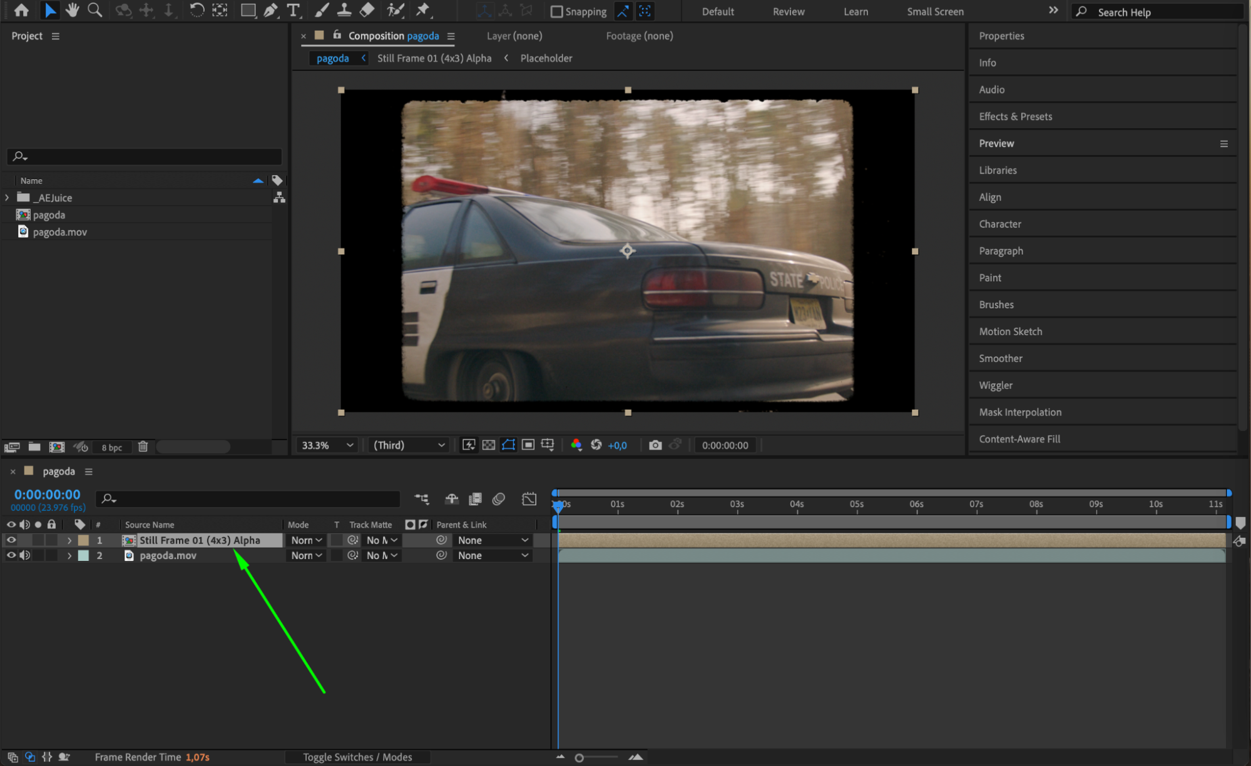Click the timeline zoom slider handle

[579, 758]
